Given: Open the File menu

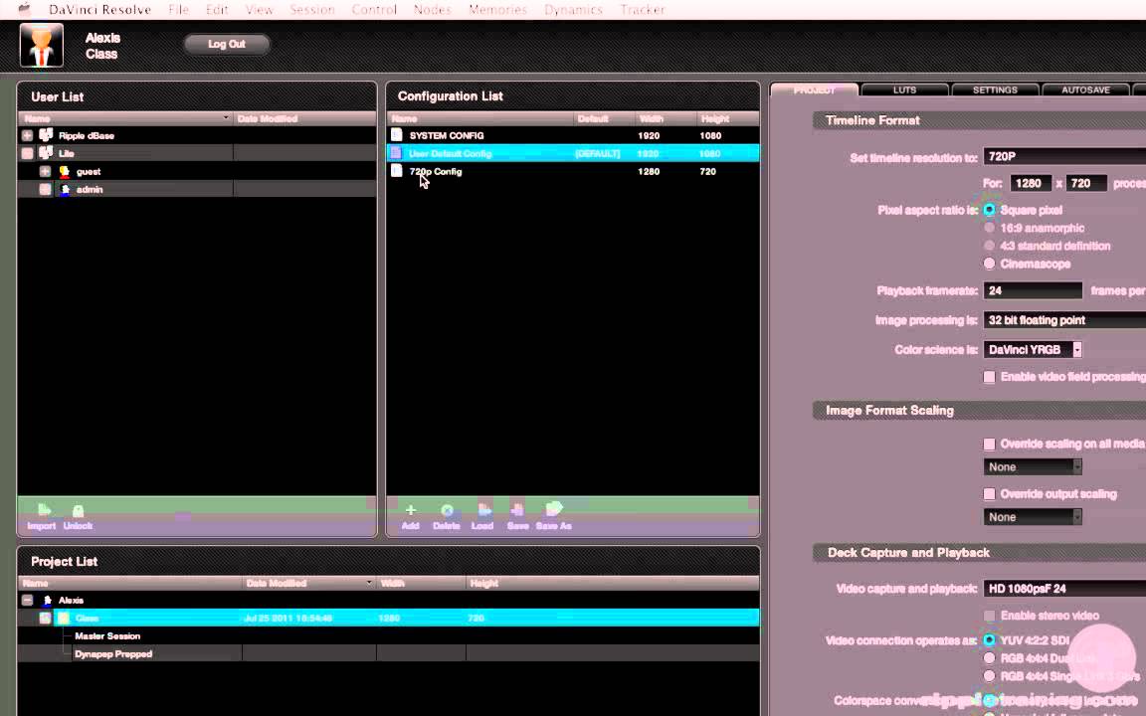Looking at the screenshot, I should (178, 10).
